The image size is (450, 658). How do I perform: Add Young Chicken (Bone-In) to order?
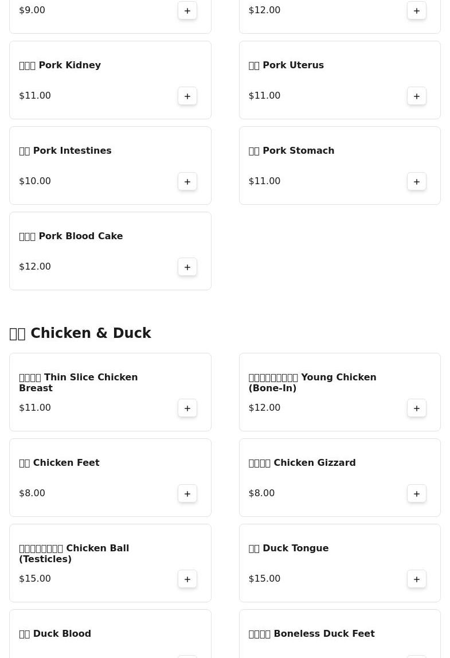pyautogui.click(x=417, y=408)
